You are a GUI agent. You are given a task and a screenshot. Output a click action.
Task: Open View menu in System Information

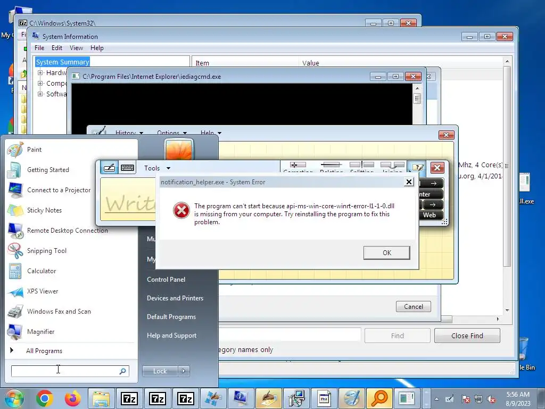click(x=76, y=48)
